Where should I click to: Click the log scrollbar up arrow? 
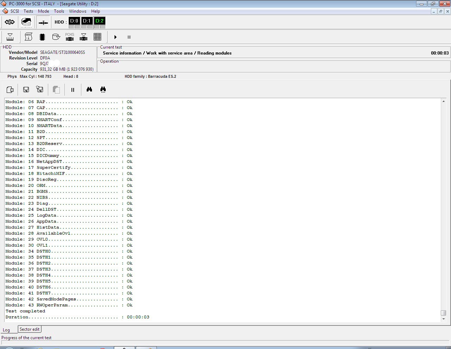443,101
